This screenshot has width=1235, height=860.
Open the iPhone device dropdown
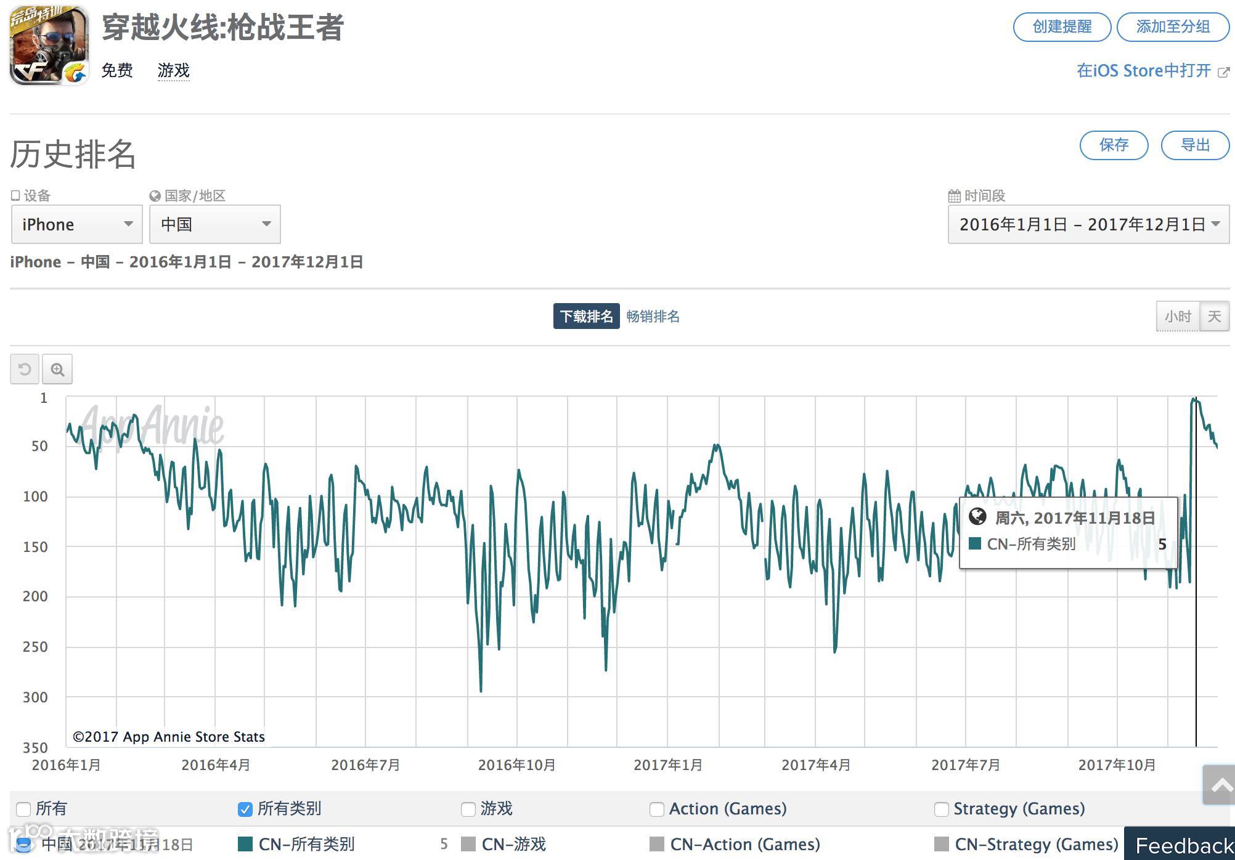77,224
